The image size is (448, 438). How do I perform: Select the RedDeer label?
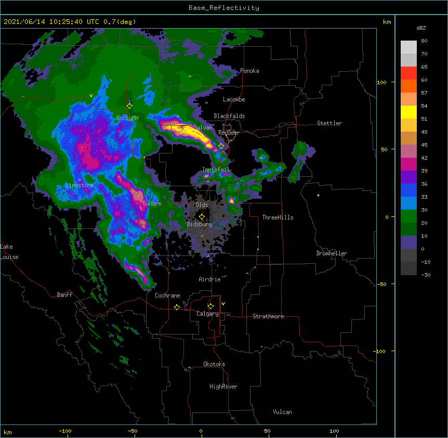[x=229, y=133]
